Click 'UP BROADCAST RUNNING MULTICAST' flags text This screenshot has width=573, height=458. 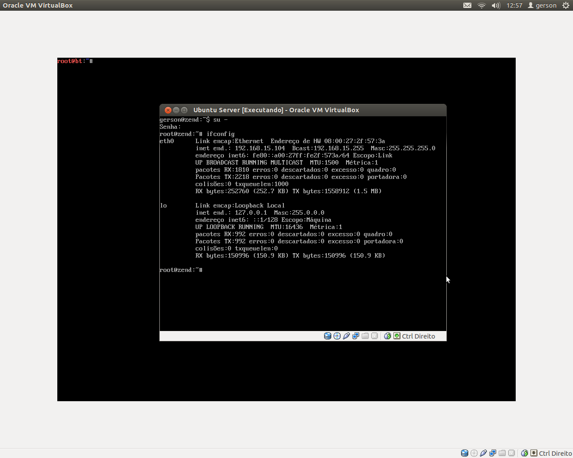pos(249,163)
